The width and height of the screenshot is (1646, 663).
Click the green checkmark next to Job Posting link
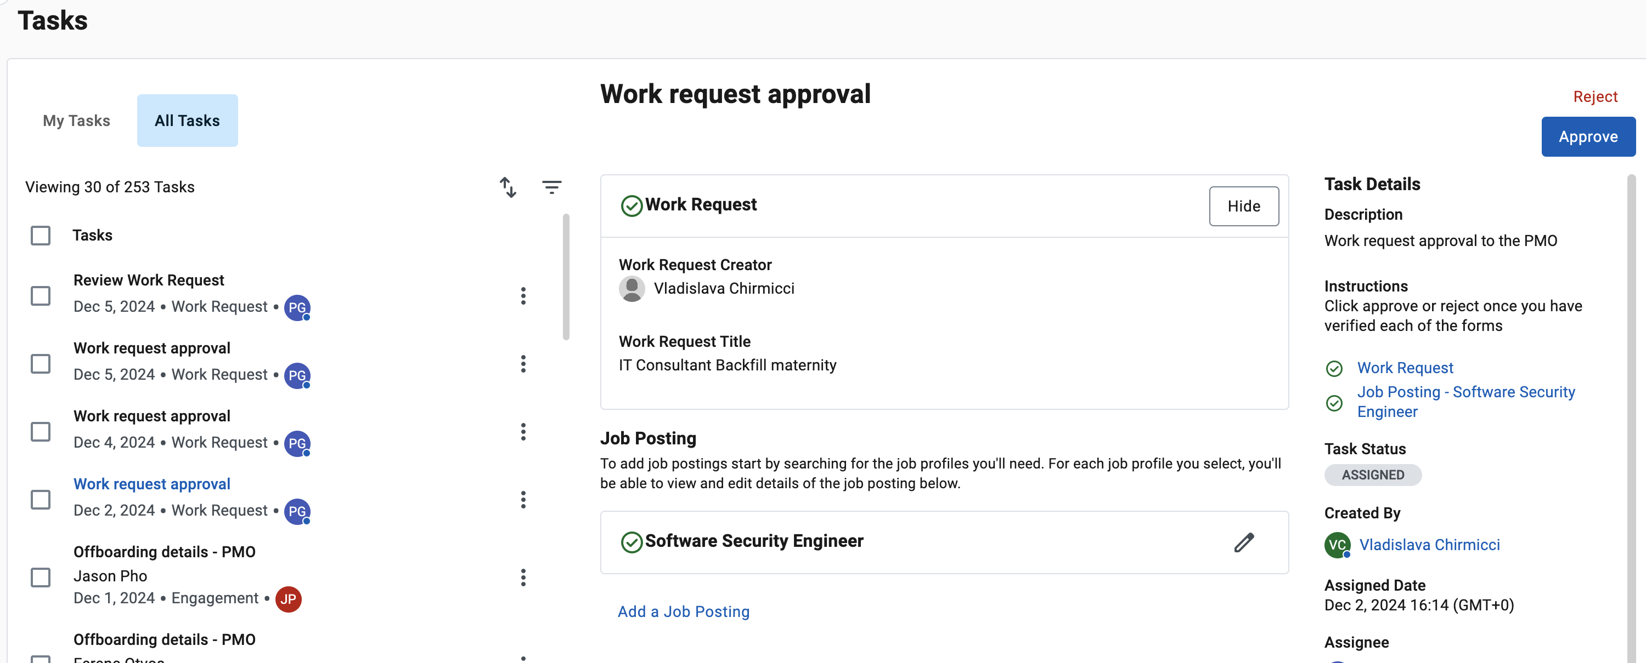[1333, 401]
